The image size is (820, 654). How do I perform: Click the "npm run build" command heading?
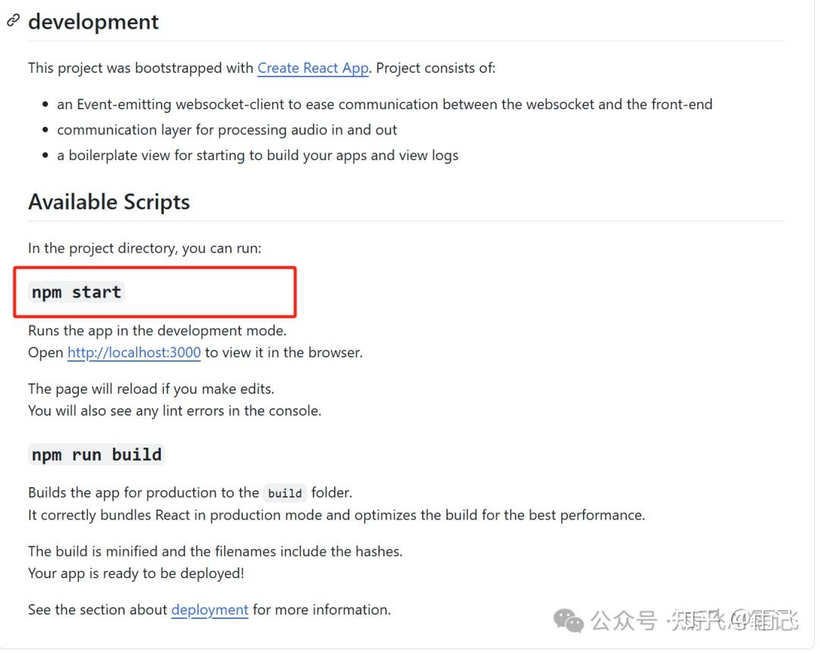(96, 454)
